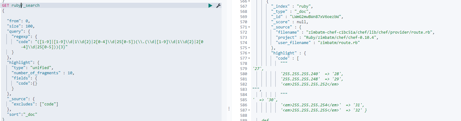
Task: Toggle the fold arrow at line 587
Action: click(x=249, y=110)
